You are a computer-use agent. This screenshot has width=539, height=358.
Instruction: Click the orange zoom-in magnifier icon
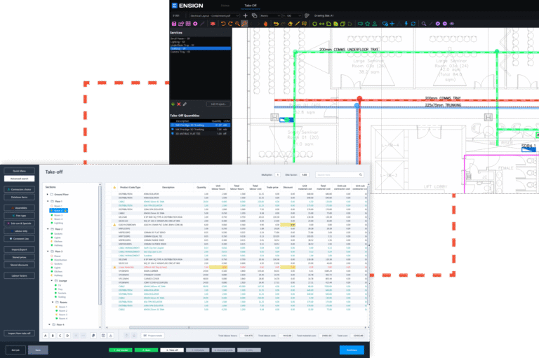[237, 24]
